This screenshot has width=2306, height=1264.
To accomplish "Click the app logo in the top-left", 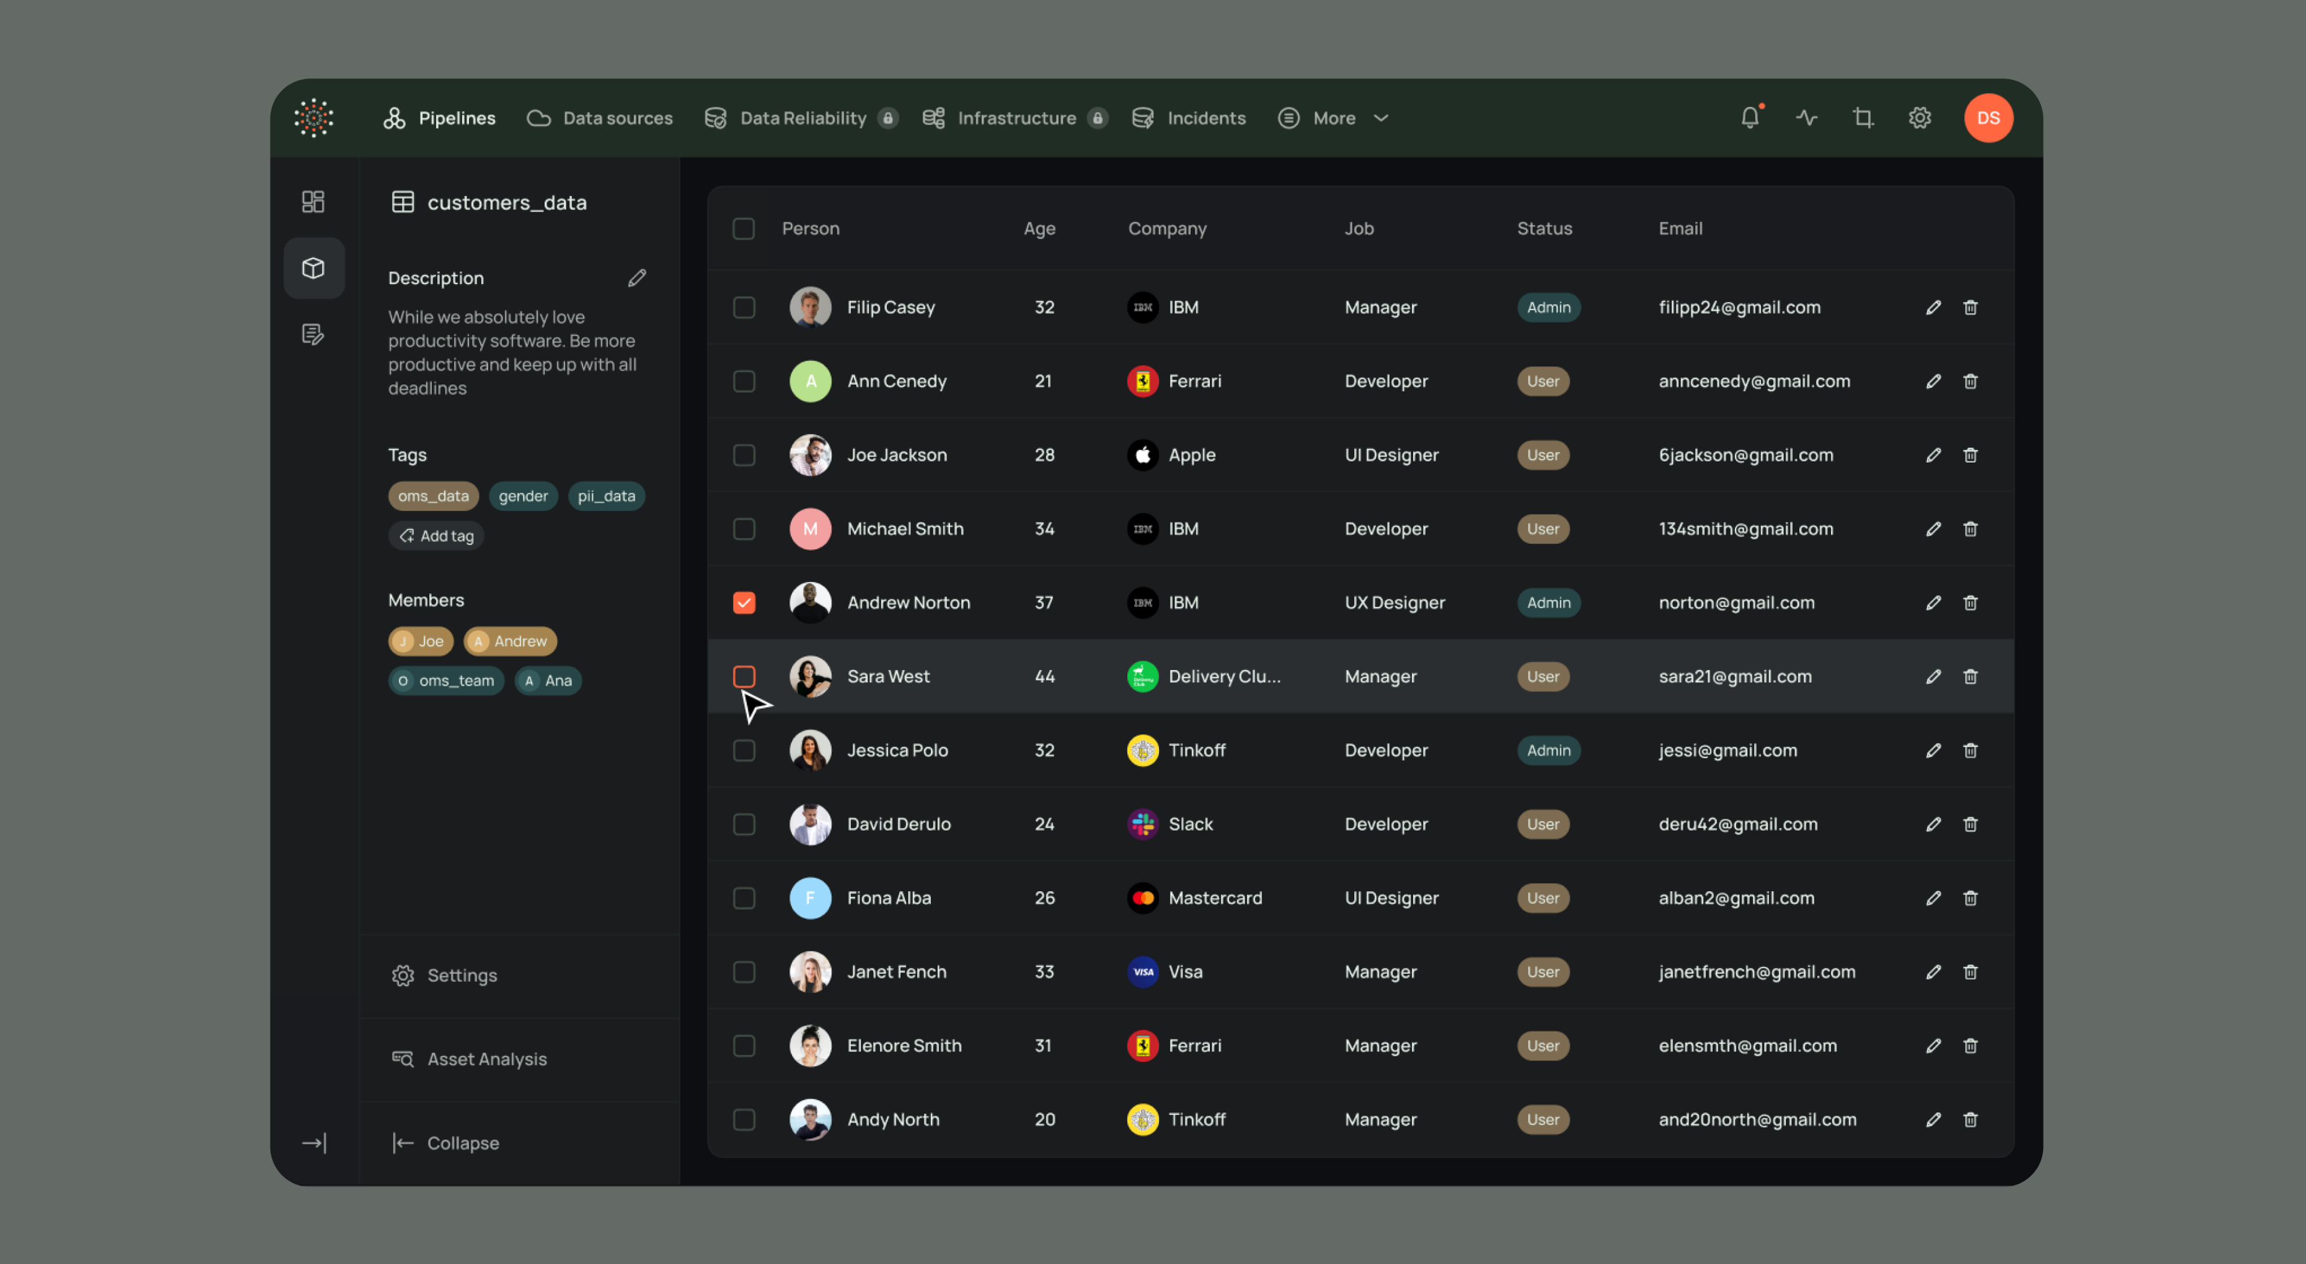I will [x=314, y=117].
